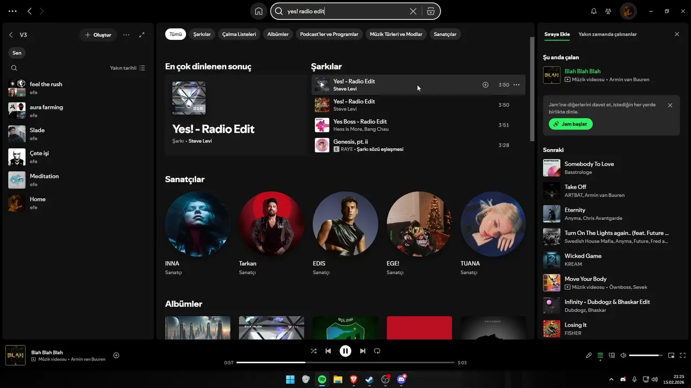Open the three-dot app menu at top left

point(12,11)
